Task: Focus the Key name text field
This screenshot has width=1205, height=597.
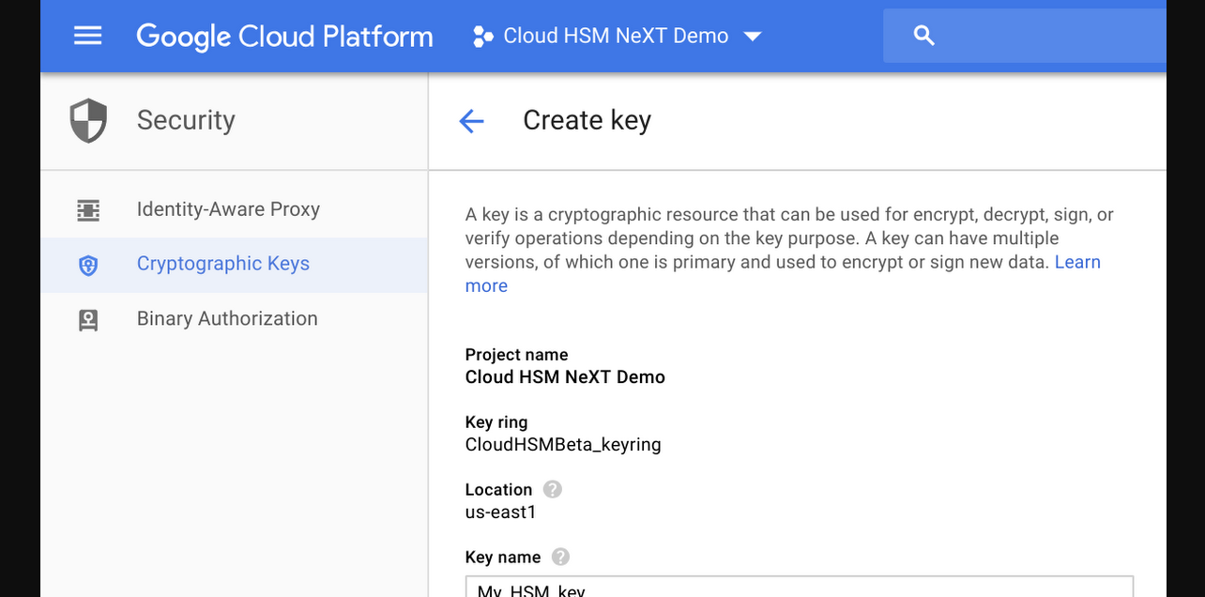Action: click(799, 588)
